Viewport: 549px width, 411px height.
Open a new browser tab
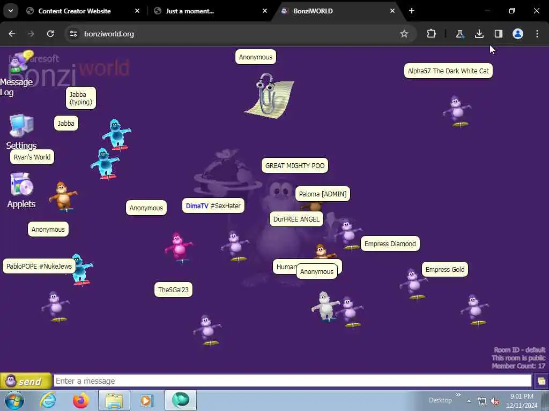pos(412,11)
